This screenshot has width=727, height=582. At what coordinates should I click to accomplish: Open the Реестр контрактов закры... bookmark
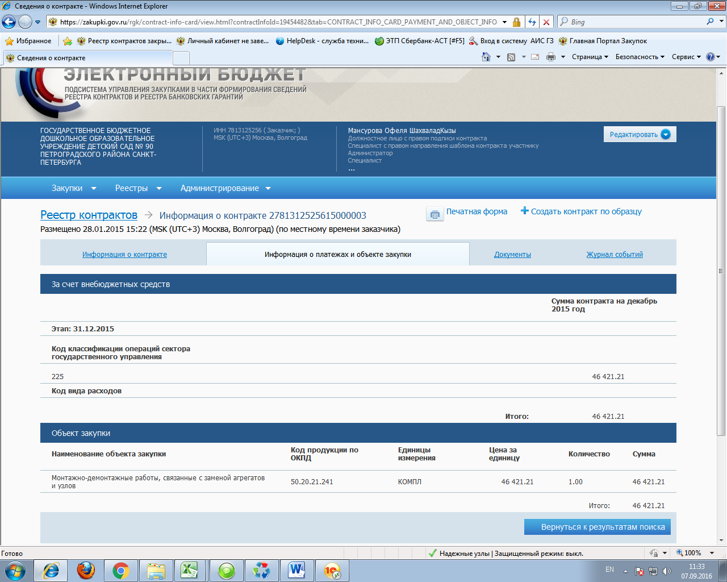124,41
